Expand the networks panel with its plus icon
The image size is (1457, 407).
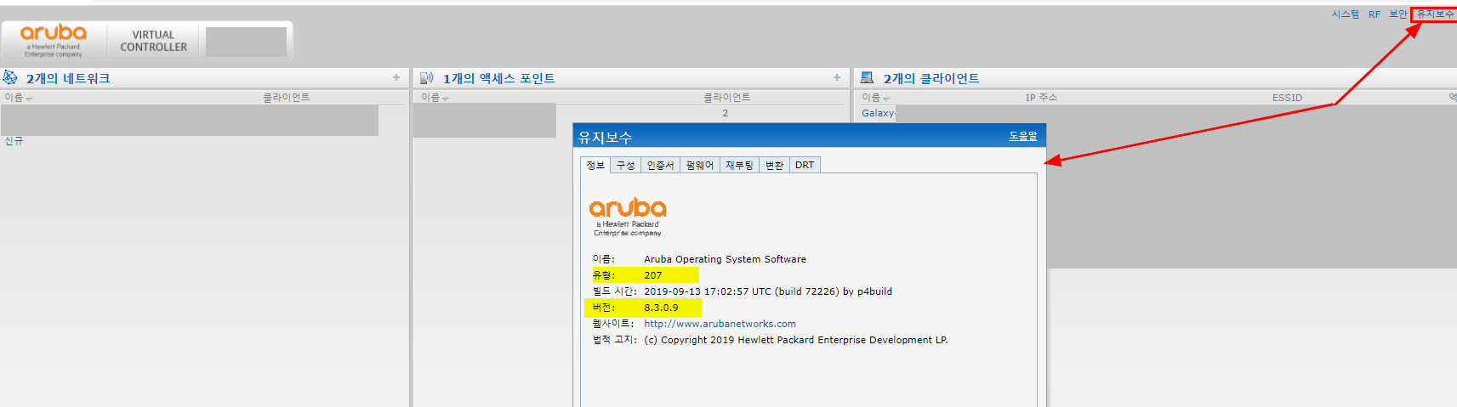pyautogui.click(x=396, y=77)
